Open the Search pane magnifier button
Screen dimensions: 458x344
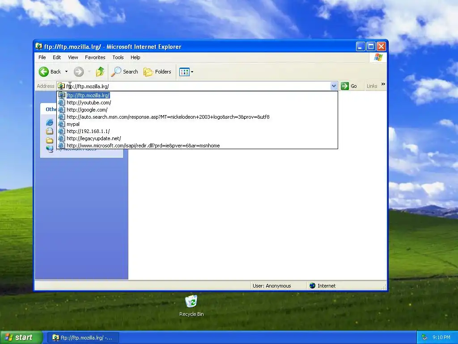pyautogui.click(x=124, y=72)
